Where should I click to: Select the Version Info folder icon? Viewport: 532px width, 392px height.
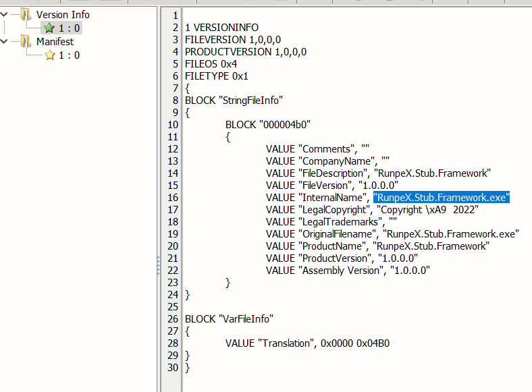(26, 15)
